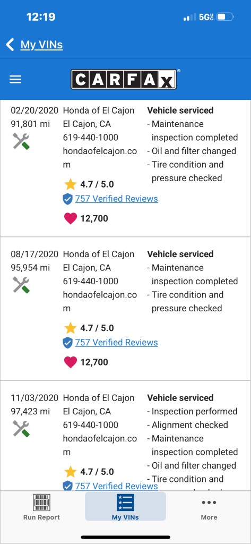Tap the star rating on 08/17/2020 entry
251x544 pixels.
89,328
